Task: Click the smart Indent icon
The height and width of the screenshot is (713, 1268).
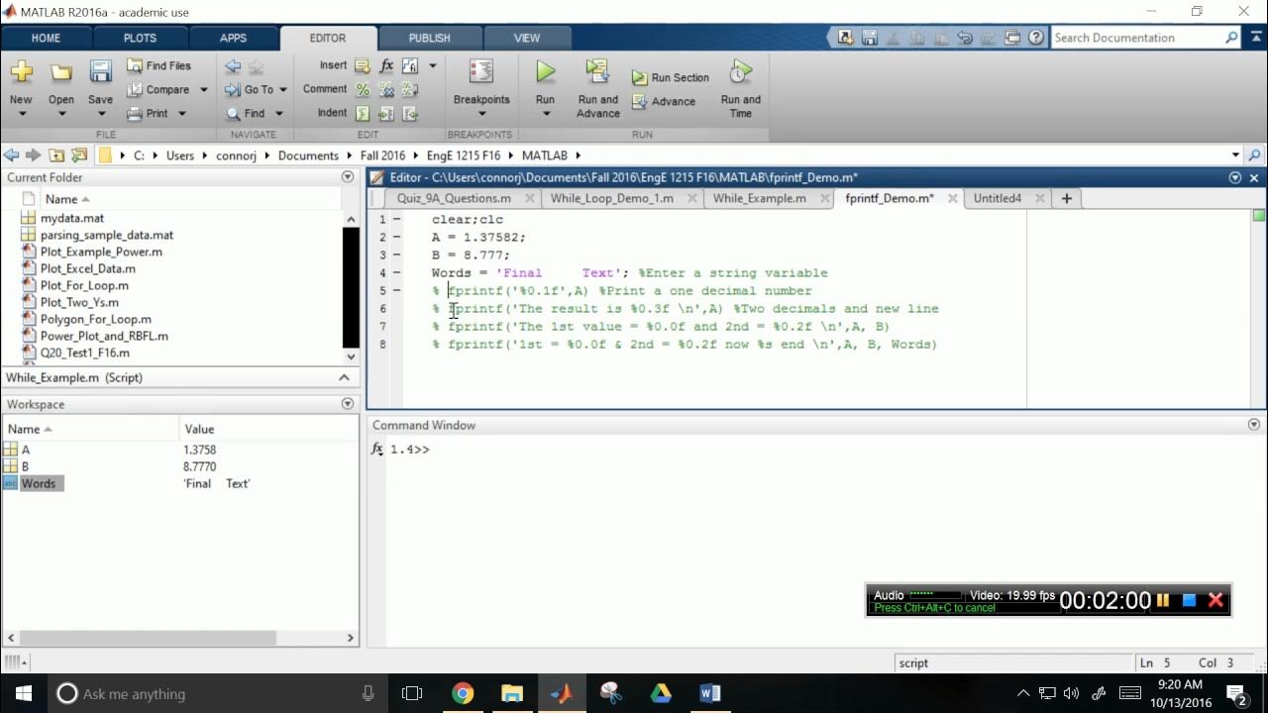Action: [x=363, y=113]
